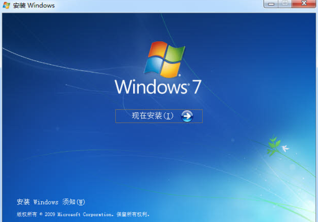The height and width of the screenshot is (222, 318).
Task: Maximize the 安装 Windows window
Action: tap(285, 4)
